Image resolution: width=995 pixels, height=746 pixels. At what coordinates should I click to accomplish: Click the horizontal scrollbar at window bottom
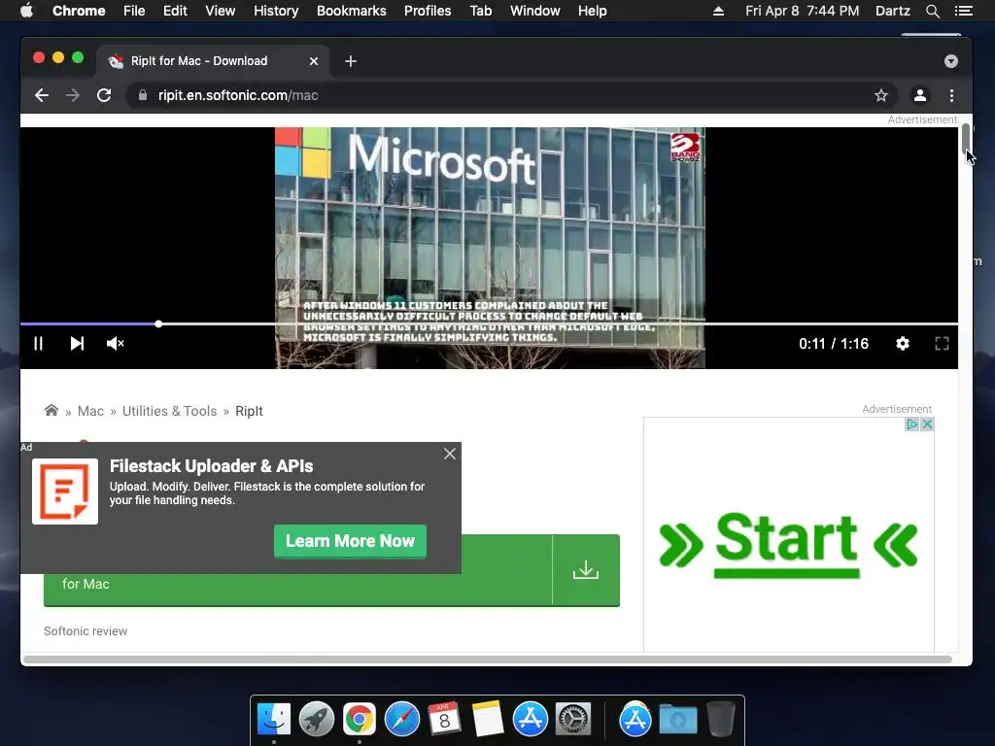488,660
